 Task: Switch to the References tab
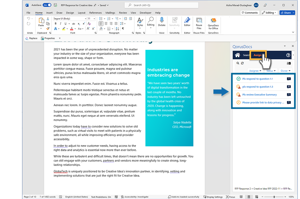96,13
